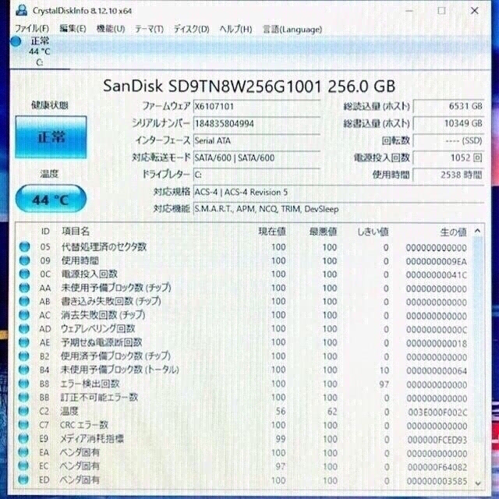
Task: Select the メディア消耗指標 attribute name
Action: coord(92,438)
